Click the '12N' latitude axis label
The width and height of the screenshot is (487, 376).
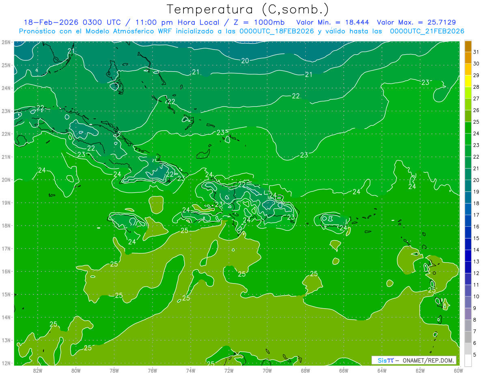[6, 363]
